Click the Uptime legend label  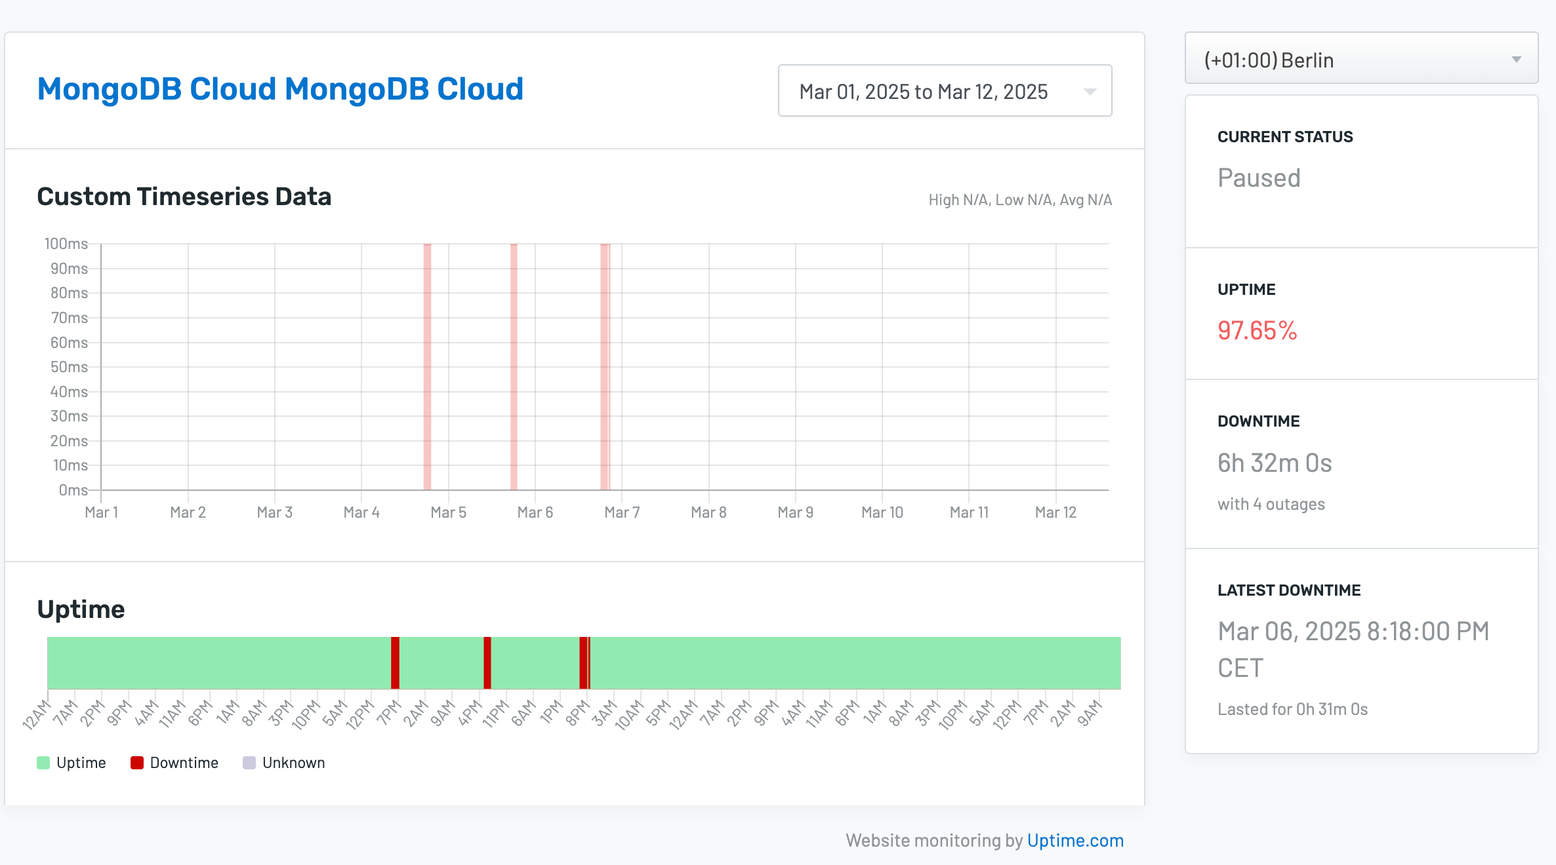[x=81, y=763]
